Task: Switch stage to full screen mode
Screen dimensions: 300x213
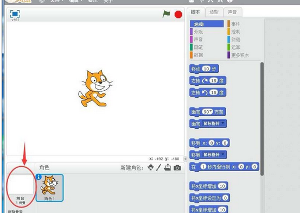Action: click(x=15, y=14)
